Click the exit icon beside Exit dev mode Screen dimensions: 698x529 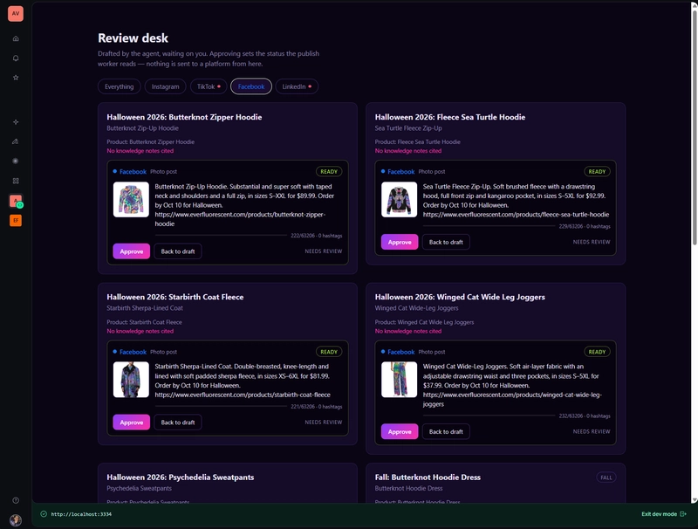coord(683,514)
